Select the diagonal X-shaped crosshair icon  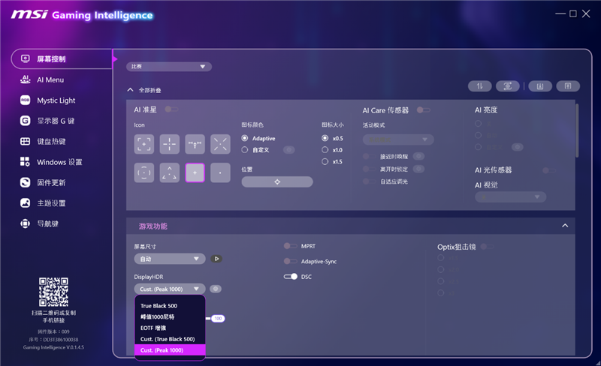coord(220,144)
